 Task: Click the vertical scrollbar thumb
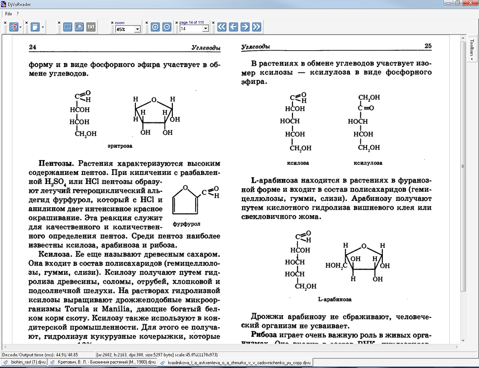[x=463, y=166]
